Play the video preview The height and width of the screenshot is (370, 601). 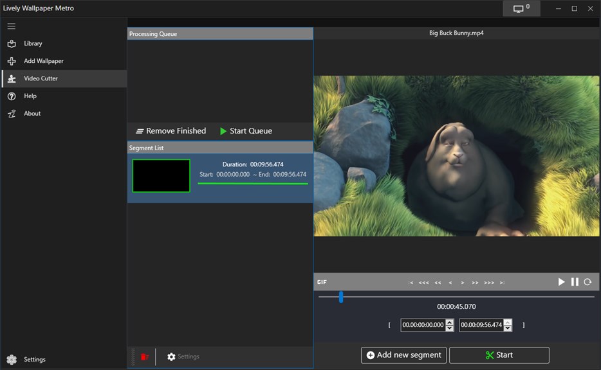(561, 282)
